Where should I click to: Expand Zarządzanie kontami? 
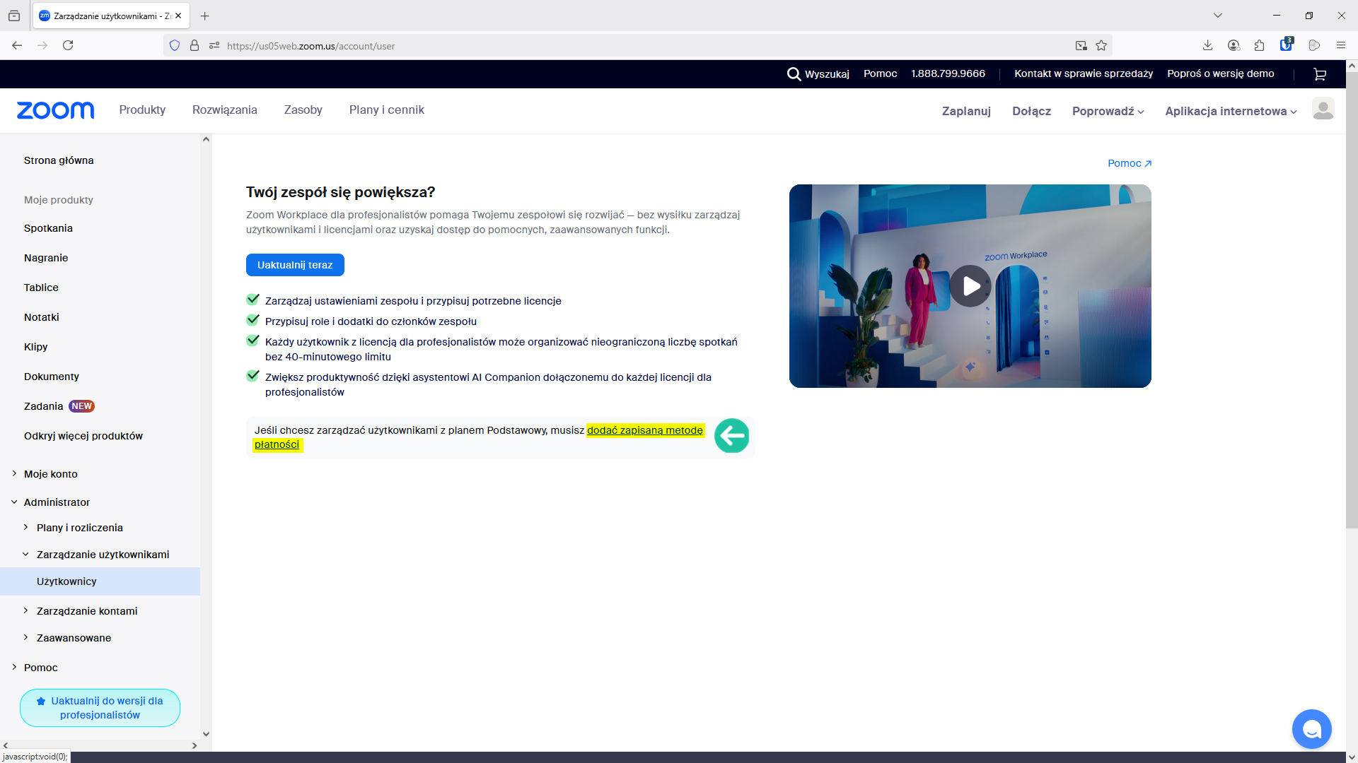[x=25, y=610]
